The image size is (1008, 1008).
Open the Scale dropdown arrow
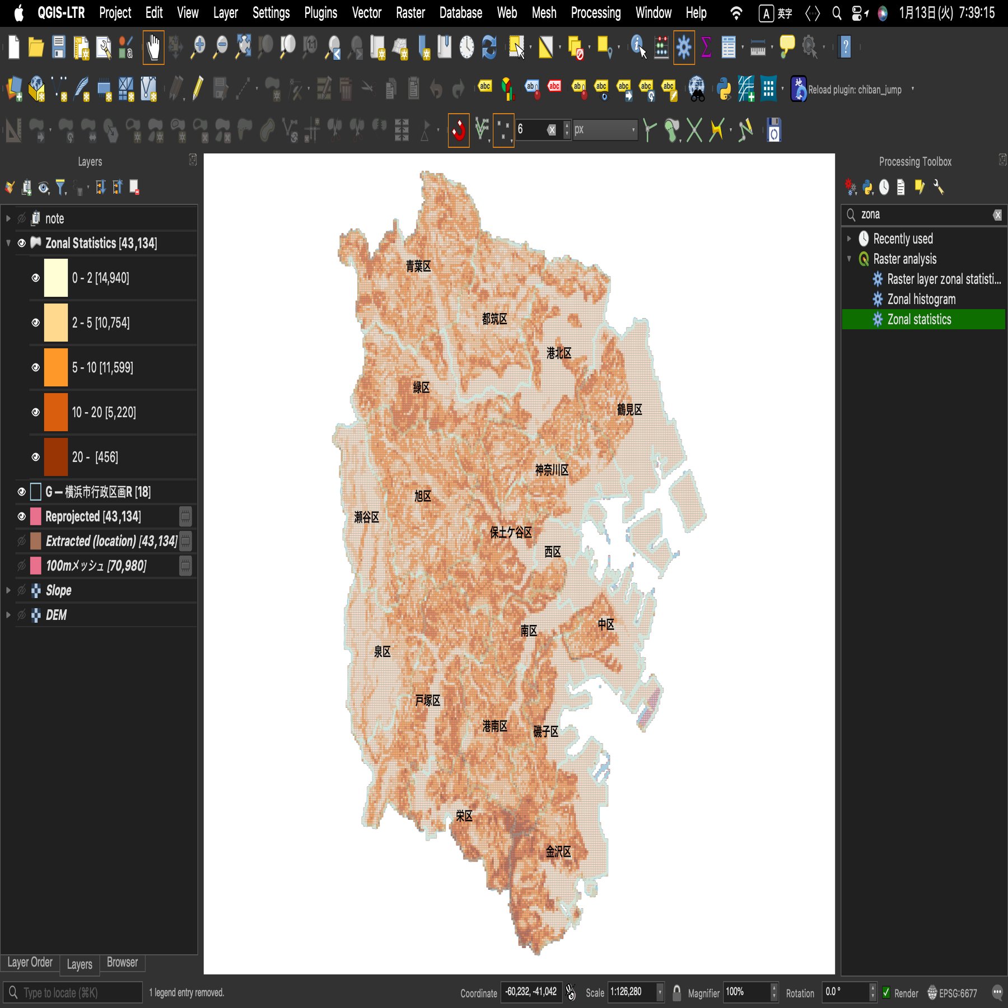tap(660, 992)
